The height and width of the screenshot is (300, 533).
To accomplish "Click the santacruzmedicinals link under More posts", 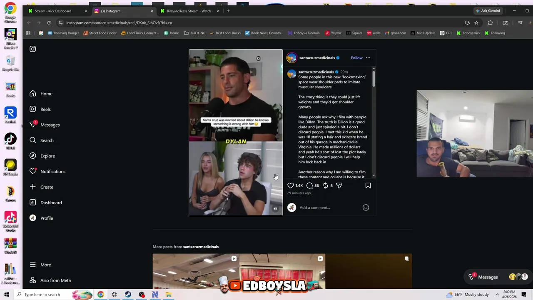I will click(201, 247).
